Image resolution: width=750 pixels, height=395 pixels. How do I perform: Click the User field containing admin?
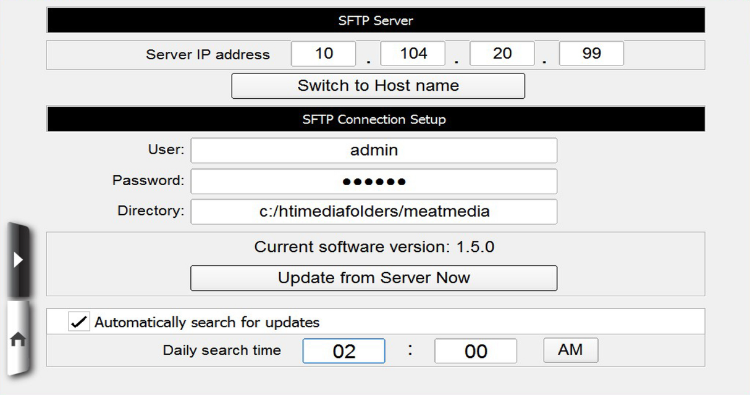coord(373,150)
